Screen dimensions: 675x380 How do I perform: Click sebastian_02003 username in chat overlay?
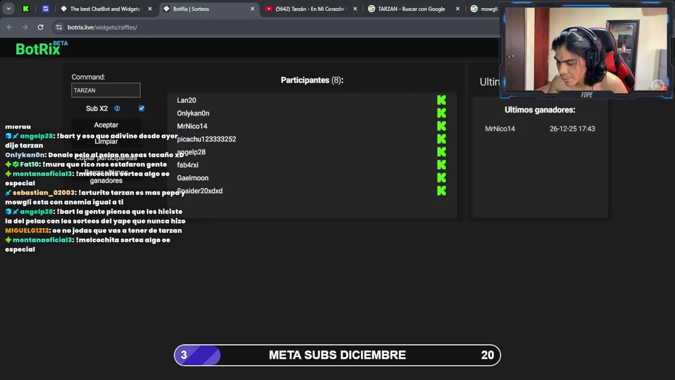(x=44, y=193)
